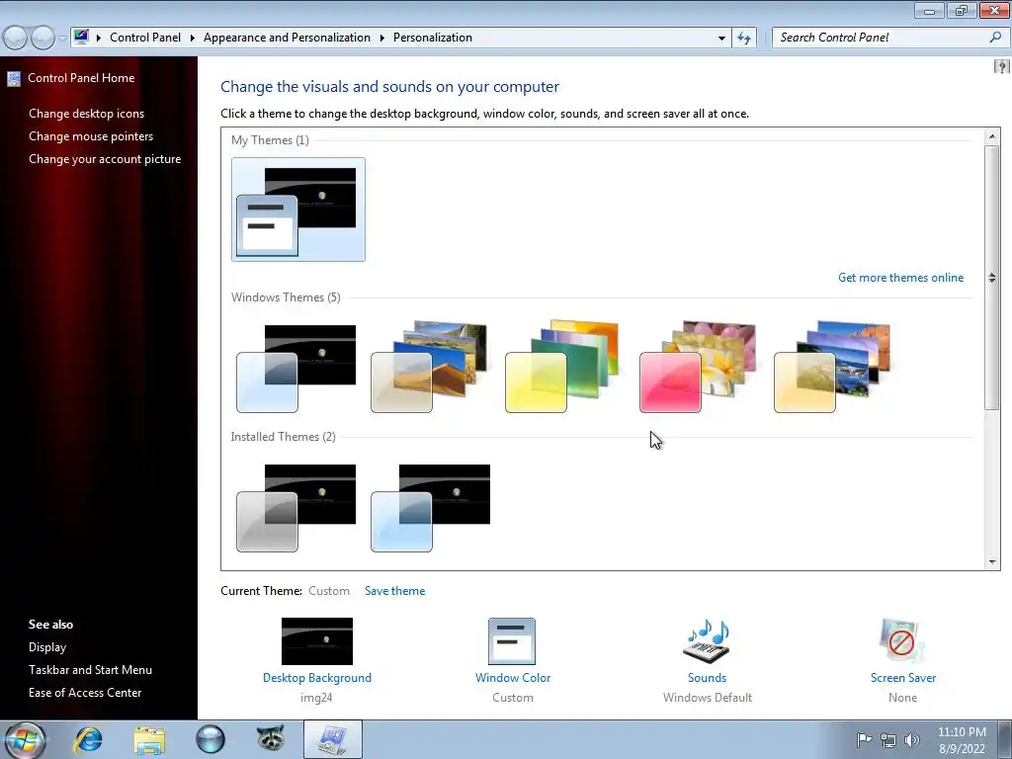Go back with the navigation arrow
This screenshot has width=1012, height=759.
(x=16, y=39)
